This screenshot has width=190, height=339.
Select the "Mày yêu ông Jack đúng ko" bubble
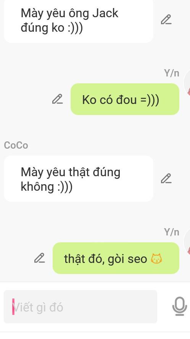(x=79, y=21)
